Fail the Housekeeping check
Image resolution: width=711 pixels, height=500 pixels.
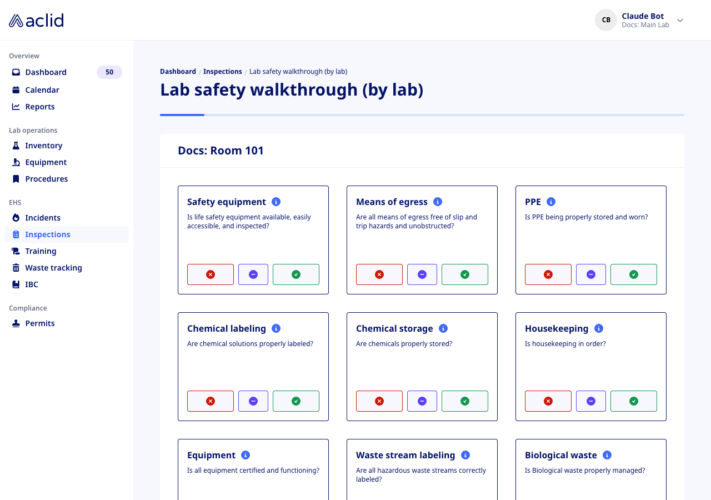point(548,401)
